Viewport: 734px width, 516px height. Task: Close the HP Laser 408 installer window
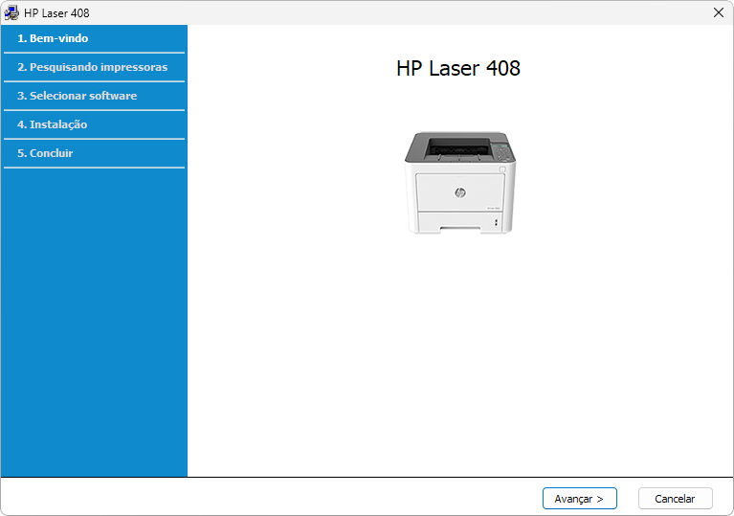coord(719,12)
